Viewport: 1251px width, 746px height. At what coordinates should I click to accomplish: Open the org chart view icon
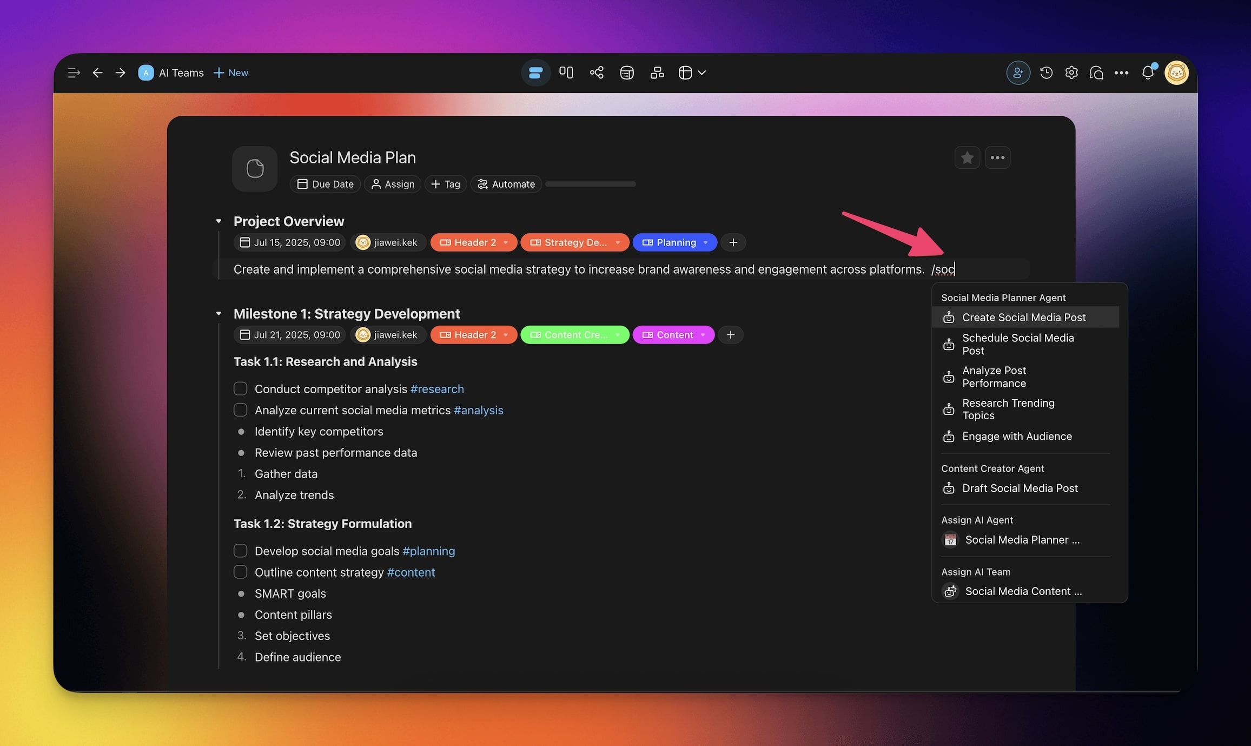657,72
